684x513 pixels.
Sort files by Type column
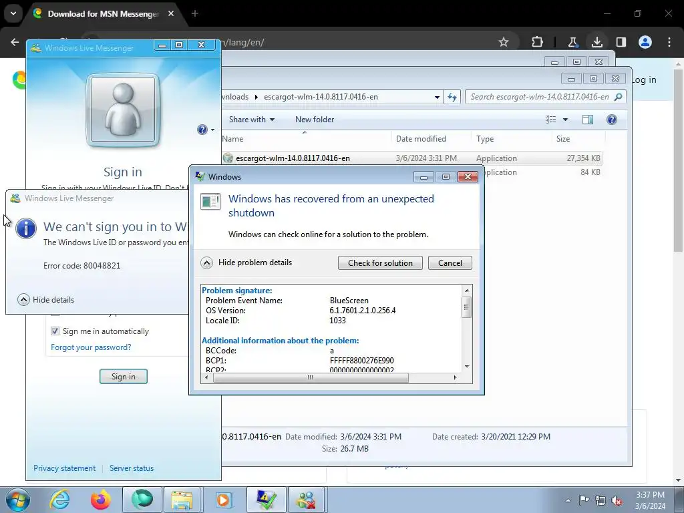pos(511,139)
